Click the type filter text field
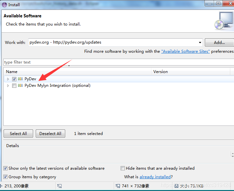Image resolution: width=234 pixels, height=191 pixels. (x=119, y=62)
